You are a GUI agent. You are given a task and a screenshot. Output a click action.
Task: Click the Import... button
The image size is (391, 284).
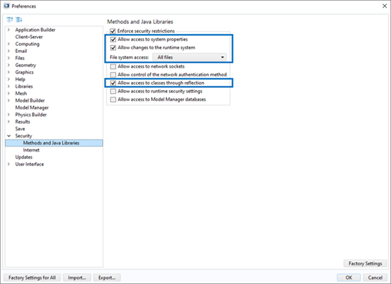coord(77,278)
